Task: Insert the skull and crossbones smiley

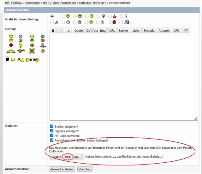Action: (x=32, y=51)
